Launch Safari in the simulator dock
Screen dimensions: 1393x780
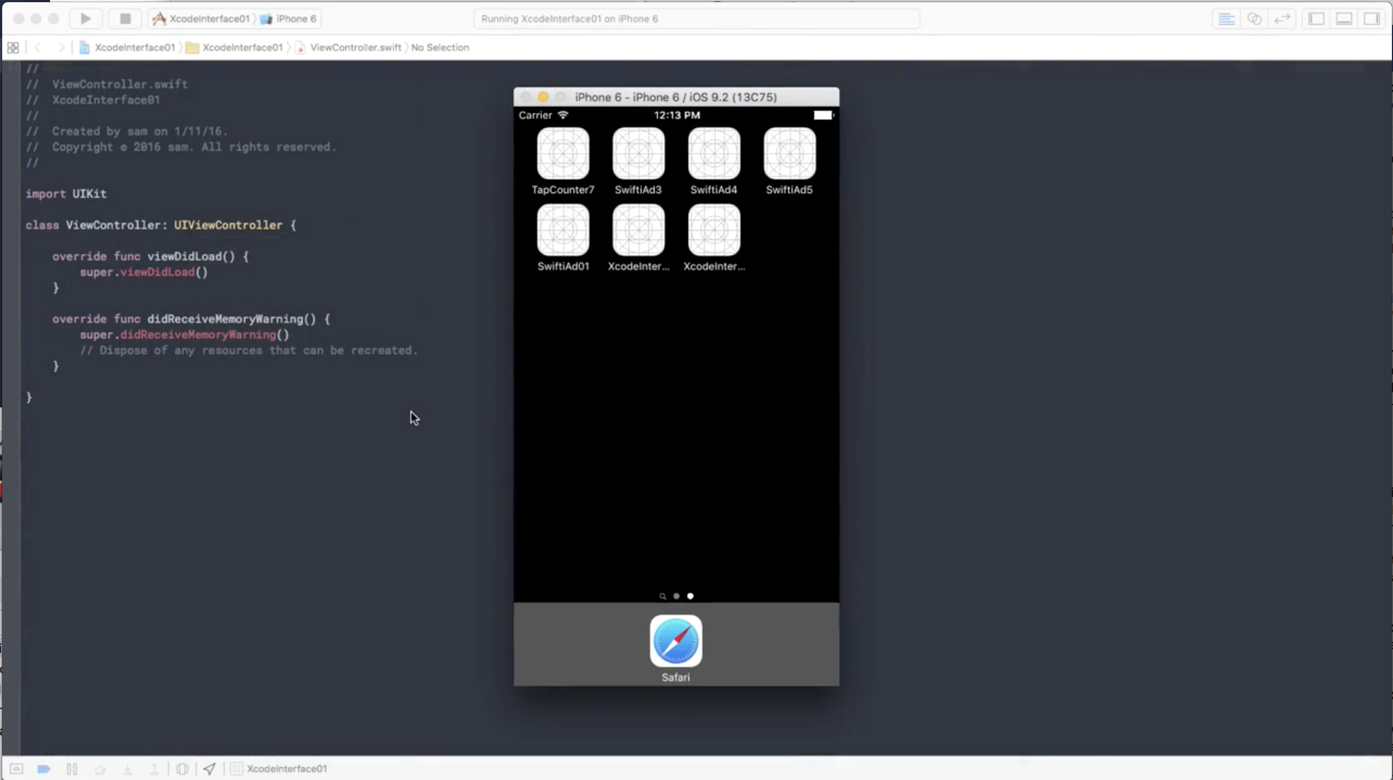point(675,641)
